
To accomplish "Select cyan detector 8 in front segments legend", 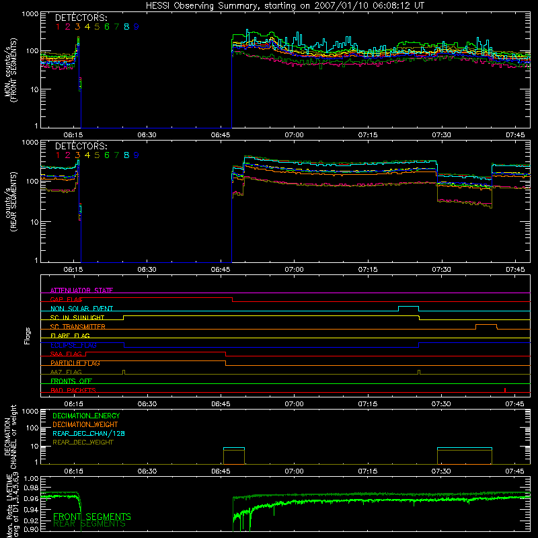I will pos(126,26).
